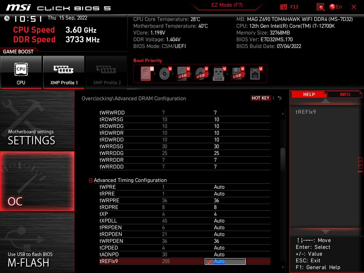This screenshot has height=273, width=364.
Task: Open the INFO tab
Action: 345,94
